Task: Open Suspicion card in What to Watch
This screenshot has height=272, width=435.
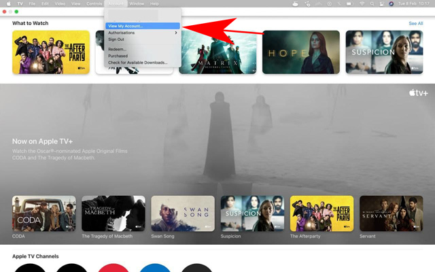Action: tap(384, 52)
